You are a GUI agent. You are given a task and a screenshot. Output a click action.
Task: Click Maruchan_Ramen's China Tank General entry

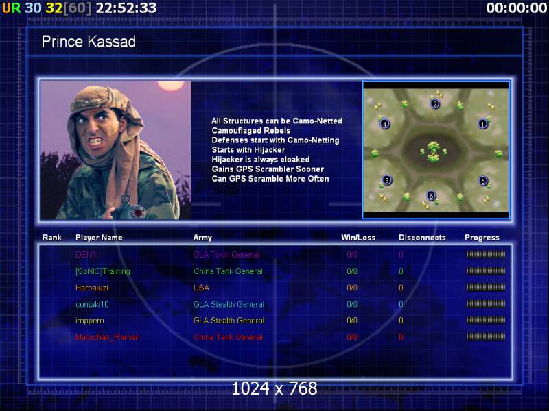tap(228, 337)
